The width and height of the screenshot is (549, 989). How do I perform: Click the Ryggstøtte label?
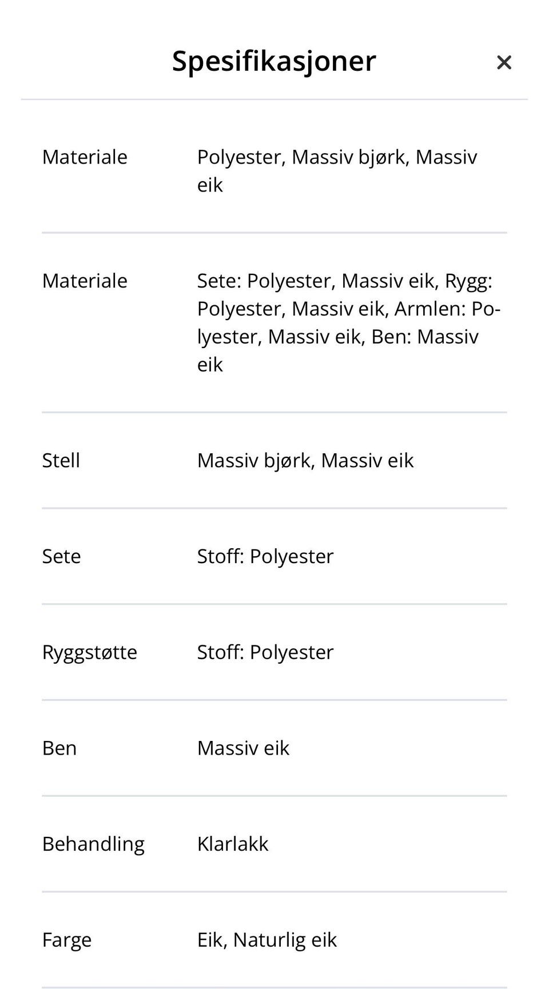click(90, 653)
